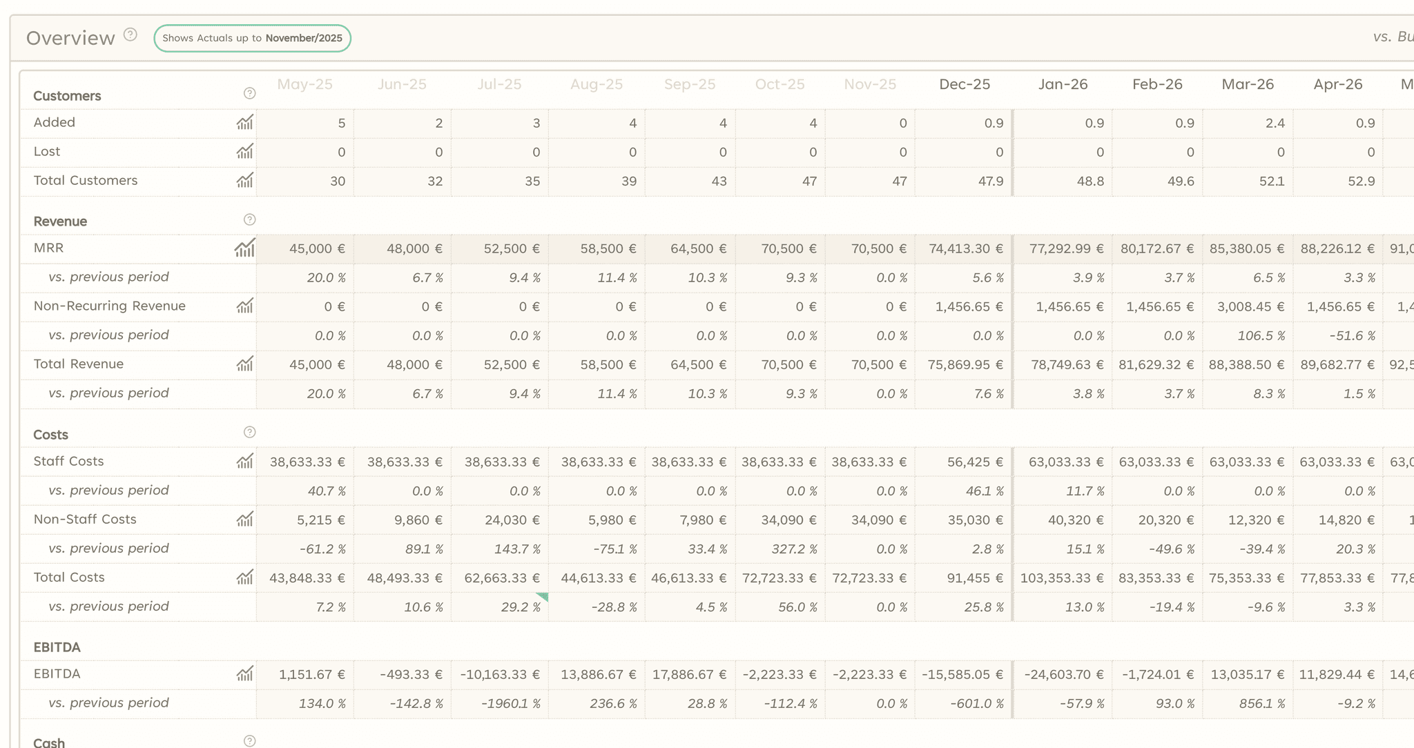This screenshot has height=748, width=1414.
Task: Display Staff Costs chart
Action: 245,462
